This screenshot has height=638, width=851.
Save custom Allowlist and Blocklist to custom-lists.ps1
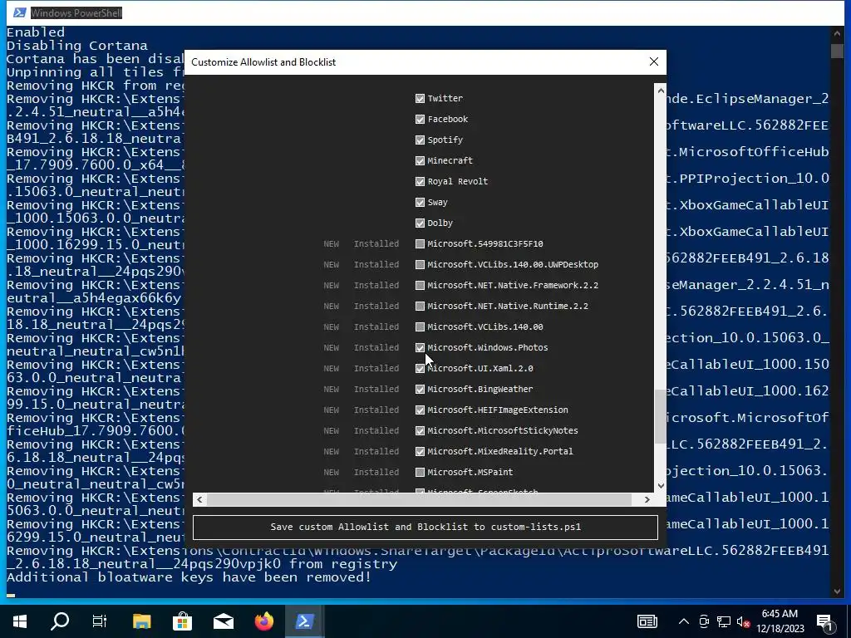425,527
